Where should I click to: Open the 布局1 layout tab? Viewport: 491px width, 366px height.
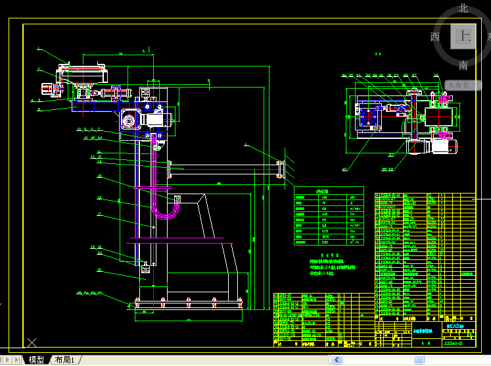click(x=64, y=359)
